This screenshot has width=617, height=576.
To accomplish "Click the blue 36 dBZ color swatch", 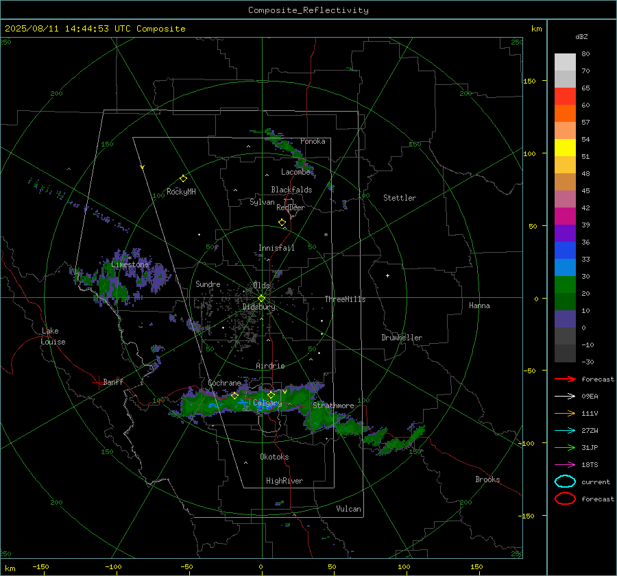I will (x=565, y=251).
